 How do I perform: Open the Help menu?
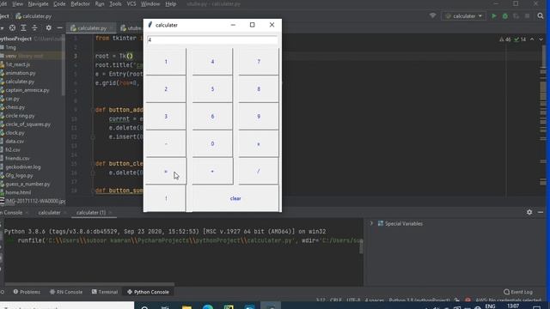point(170,3)
